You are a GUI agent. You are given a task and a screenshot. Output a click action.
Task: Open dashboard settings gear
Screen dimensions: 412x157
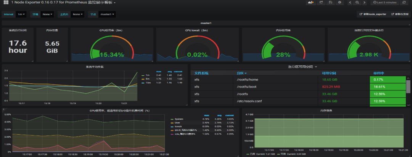click(x=340, y=2)
